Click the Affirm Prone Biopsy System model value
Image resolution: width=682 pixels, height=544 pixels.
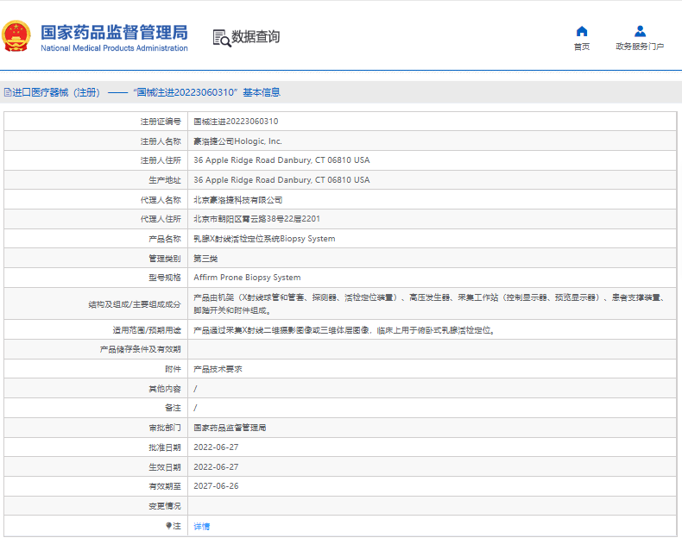(247, 278)
